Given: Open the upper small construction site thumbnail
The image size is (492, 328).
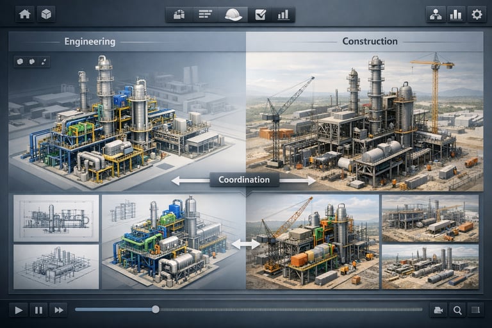Looking at the screenshot, I should [430, 218].
